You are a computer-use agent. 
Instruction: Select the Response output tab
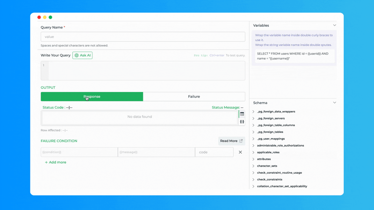[92, 97]
